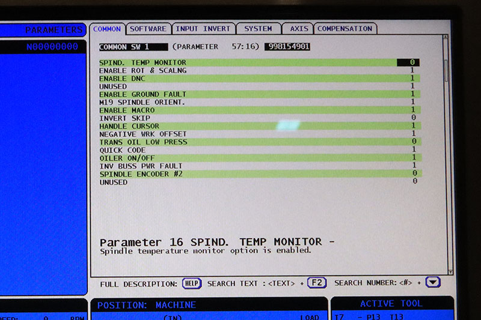Viewport: 481px width, 320px height.
Task: Click the ENABLE DNC bit value
Action: tap(412, 78)
